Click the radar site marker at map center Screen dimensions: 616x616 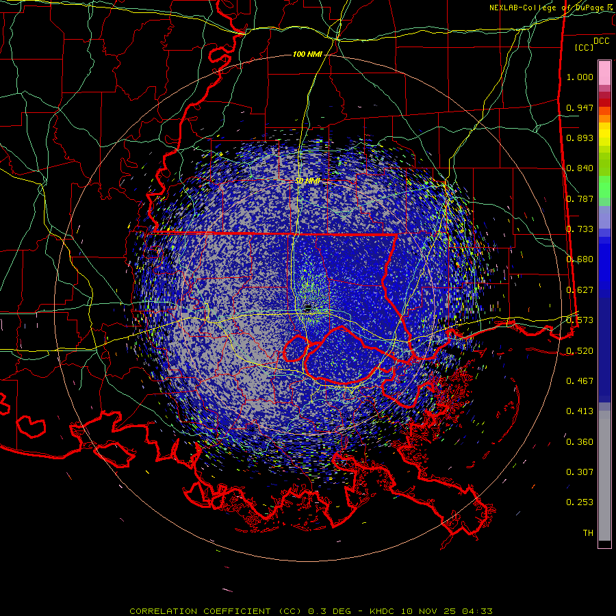click(x=309, y=307)
